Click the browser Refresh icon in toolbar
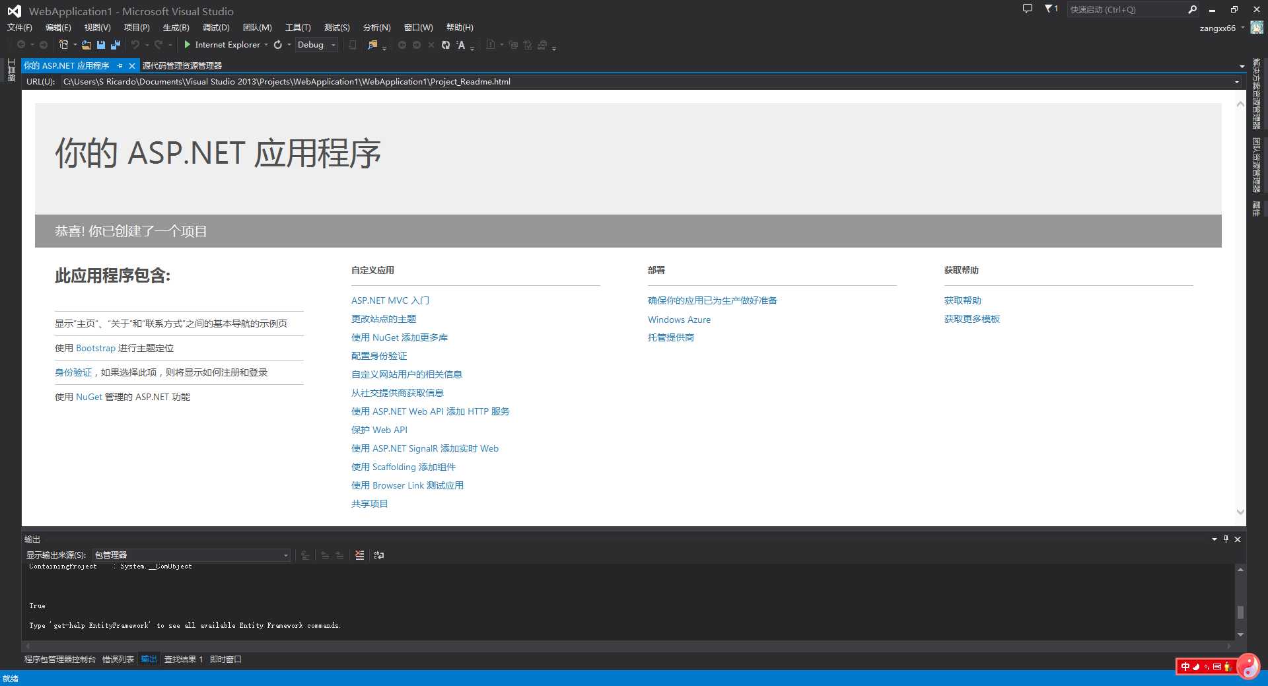Image resolution: width=1268 pixels, height=686 pixels. tap(278, 45)
